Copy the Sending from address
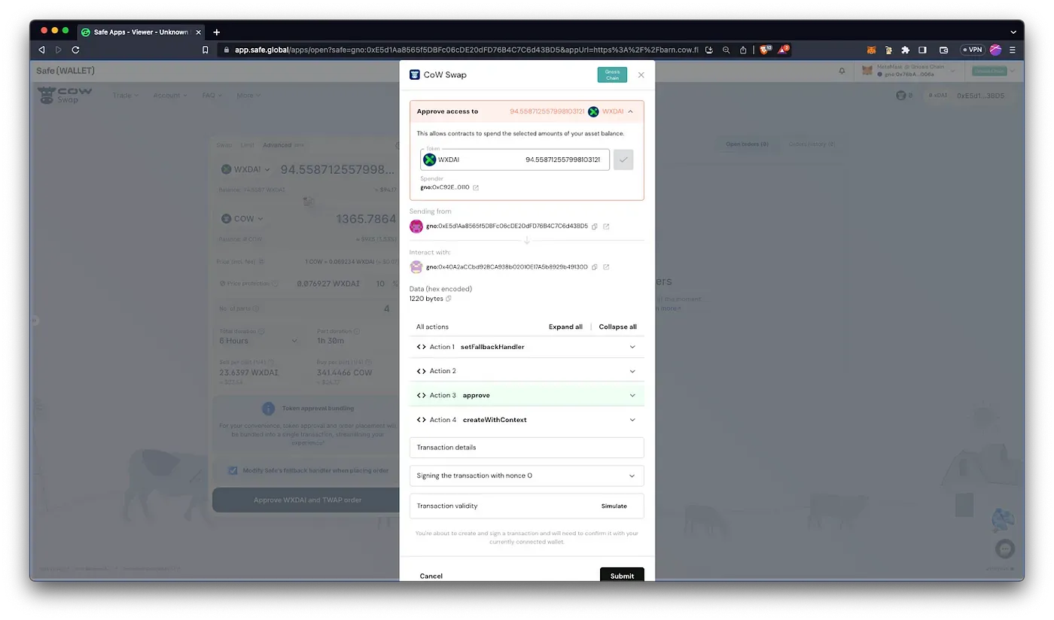1054x620 pixels. pos(595,226)
